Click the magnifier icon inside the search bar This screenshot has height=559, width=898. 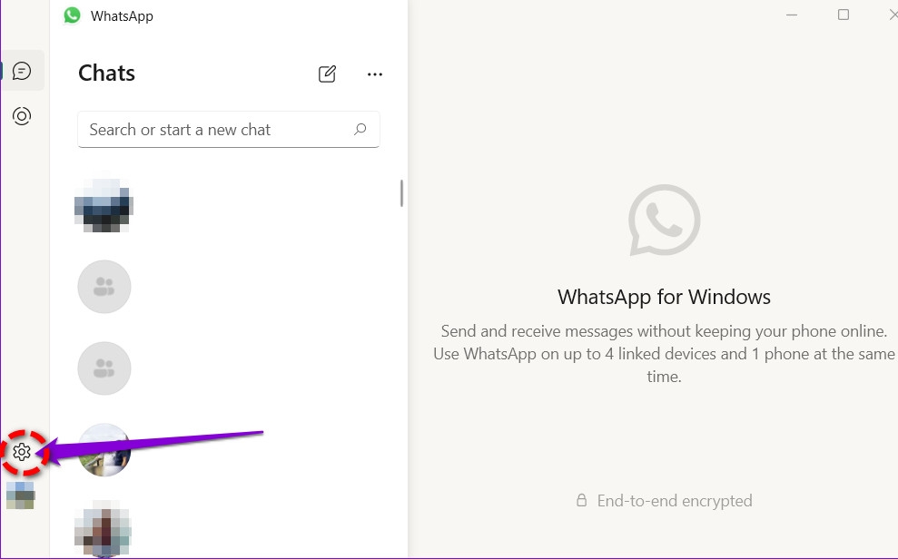click(x=360, y=129)
